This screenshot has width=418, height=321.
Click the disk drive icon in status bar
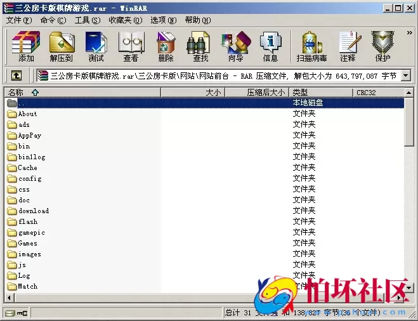tap(10, 313)
